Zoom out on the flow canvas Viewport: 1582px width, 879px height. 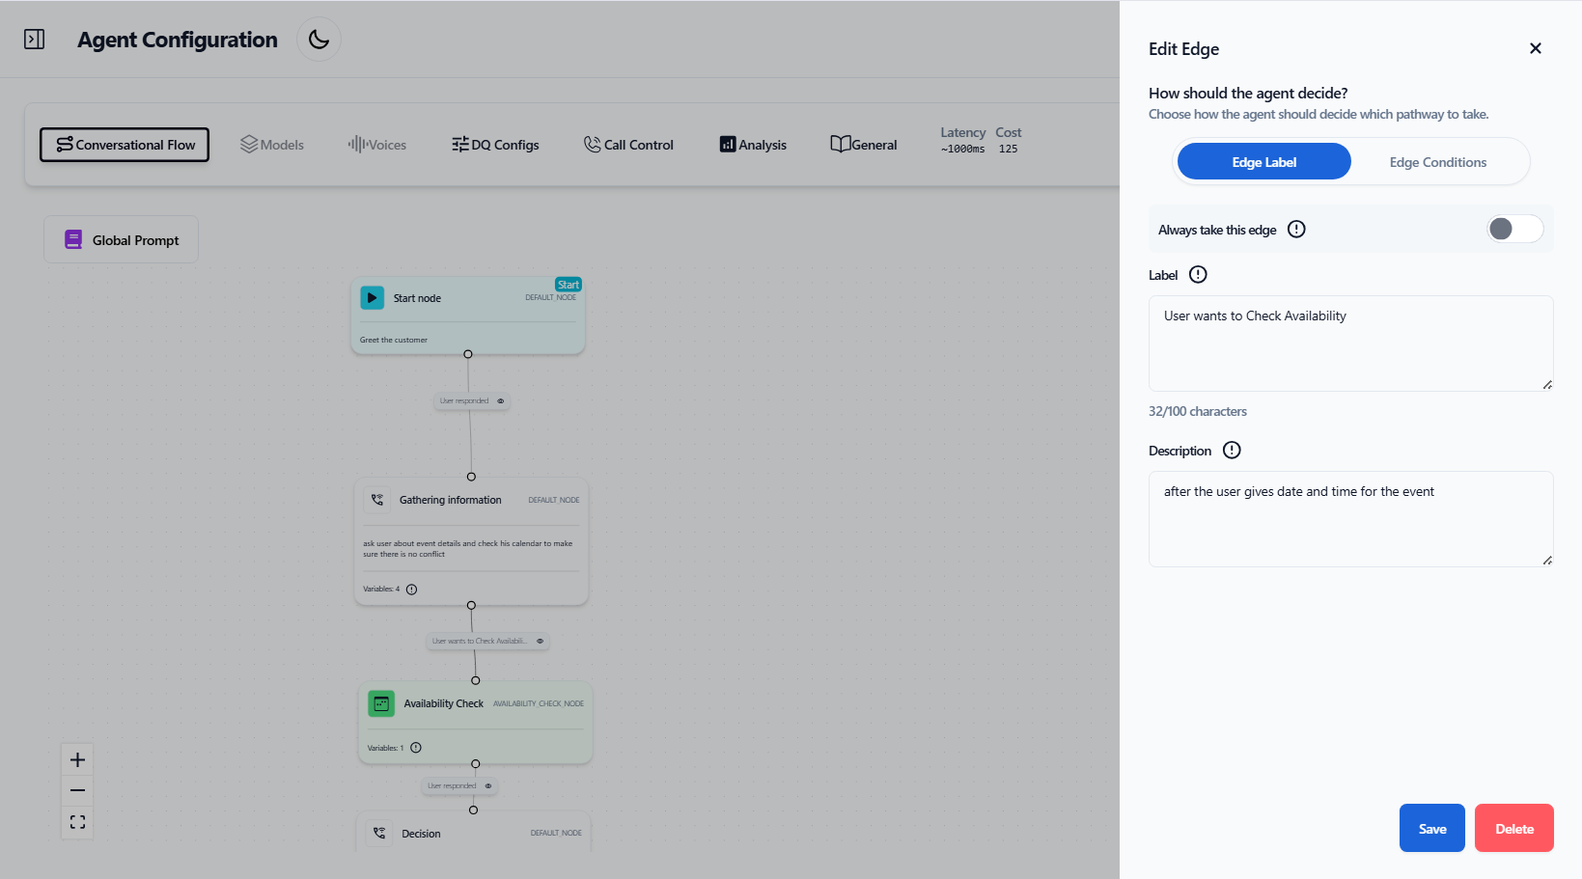(x=77, y=791)
